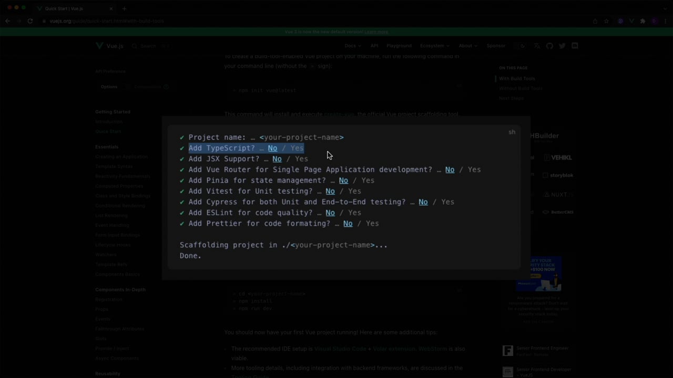Open Props in sidebar
This screenshot has width=673, height=378.
(101, 309)
